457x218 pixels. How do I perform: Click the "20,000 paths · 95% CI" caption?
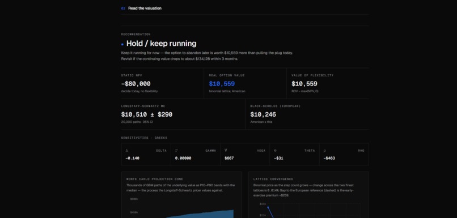[x=137, y=122]
